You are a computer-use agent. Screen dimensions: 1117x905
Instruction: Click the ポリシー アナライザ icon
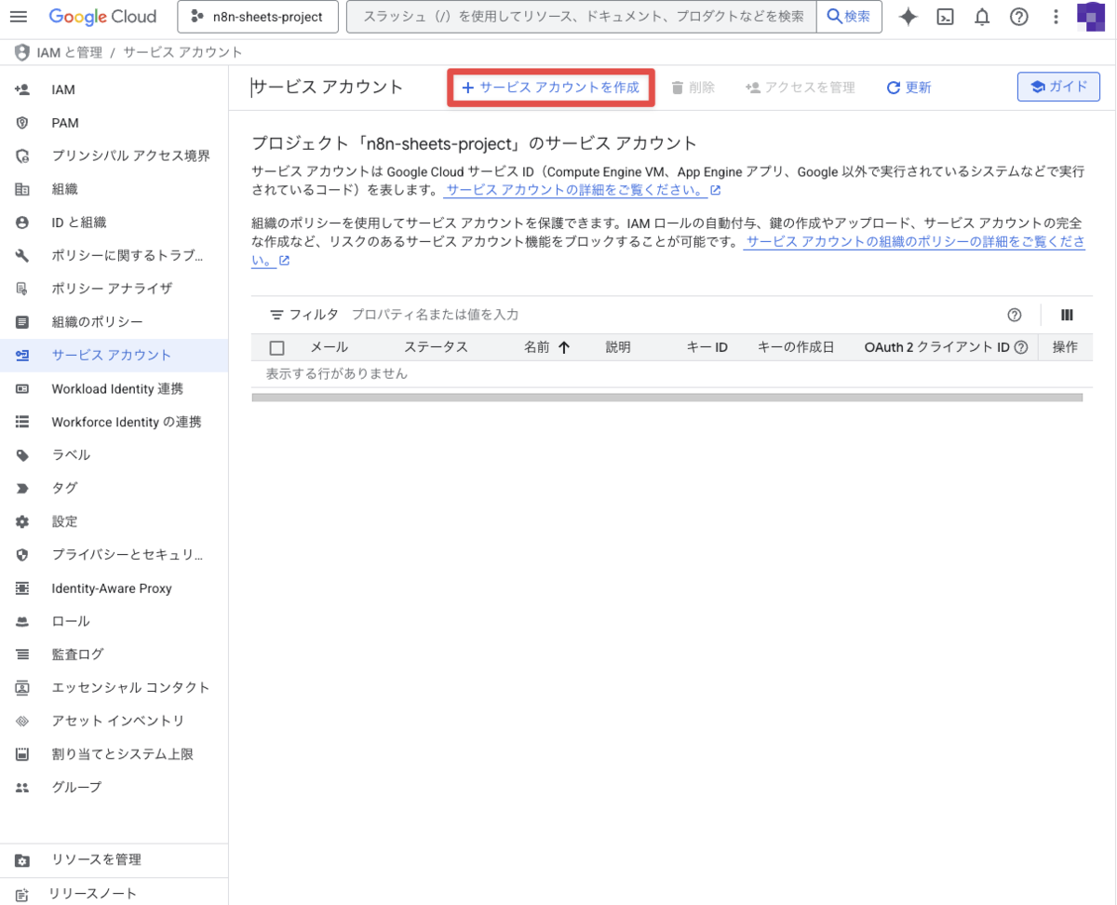[22, 289]
